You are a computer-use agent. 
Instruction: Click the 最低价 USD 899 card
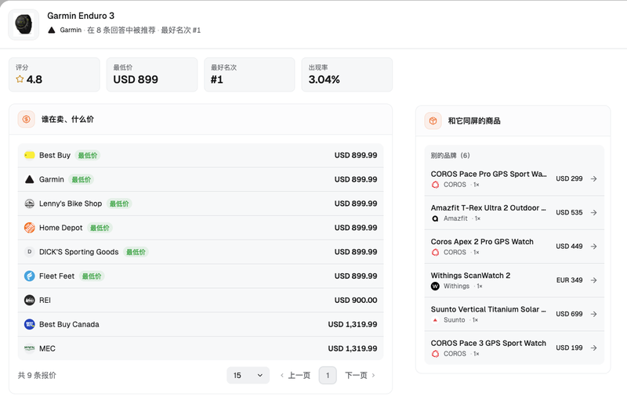pos(152,74)
